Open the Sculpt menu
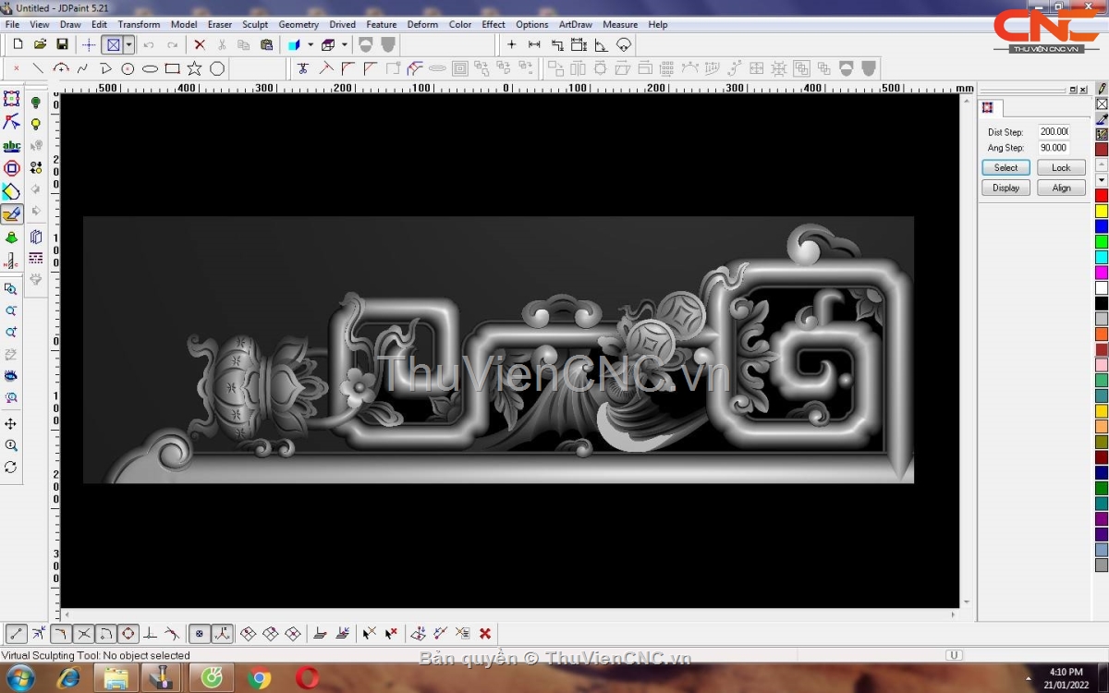 255,24
